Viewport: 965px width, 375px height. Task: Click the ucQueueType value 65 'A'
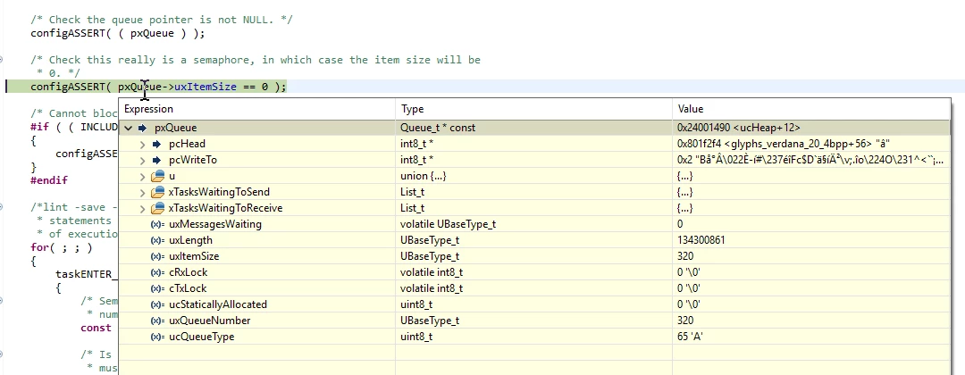click(690, 337)
